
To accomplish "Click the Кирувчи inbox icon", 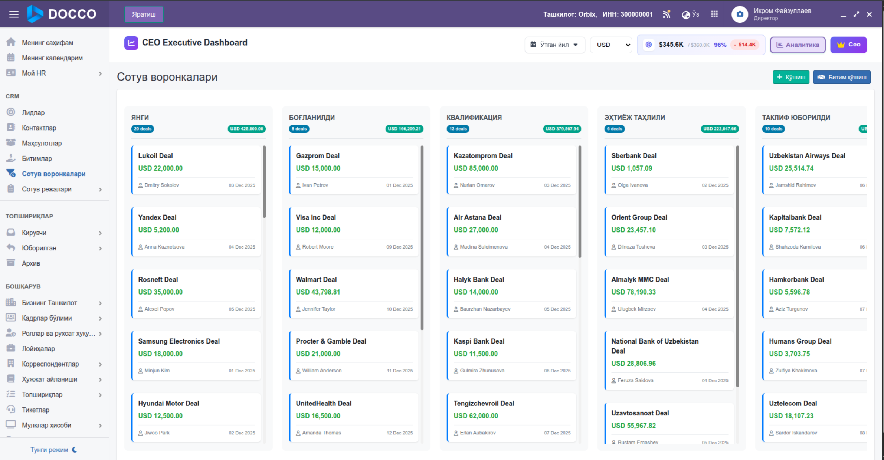I will point(11,232).
